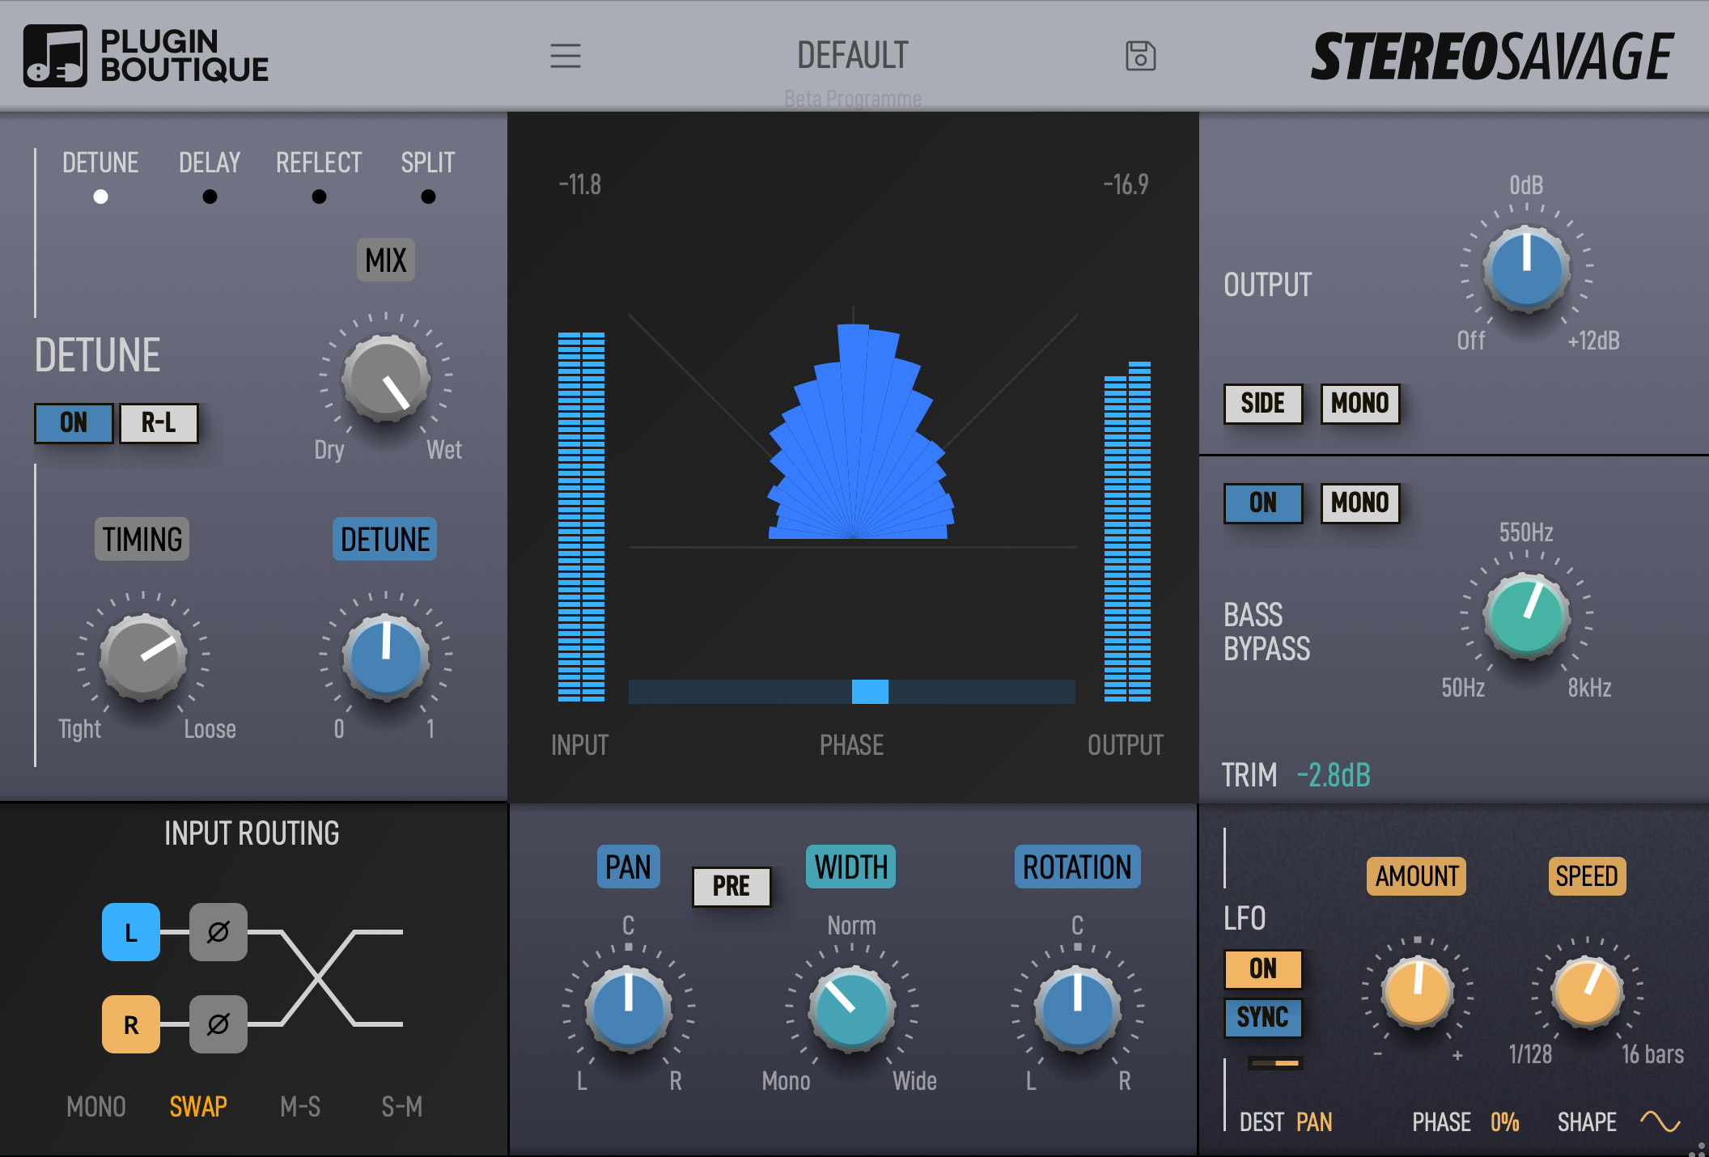The width and height of the screenshot is (1709, 1157).
Task: Click the phase invert icon on the R channel
Action: pyautogui.click(x=218, y=1023)
